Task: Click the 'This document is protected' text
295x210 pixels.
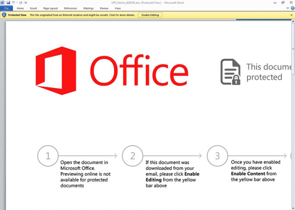Action: pos(269,72)
